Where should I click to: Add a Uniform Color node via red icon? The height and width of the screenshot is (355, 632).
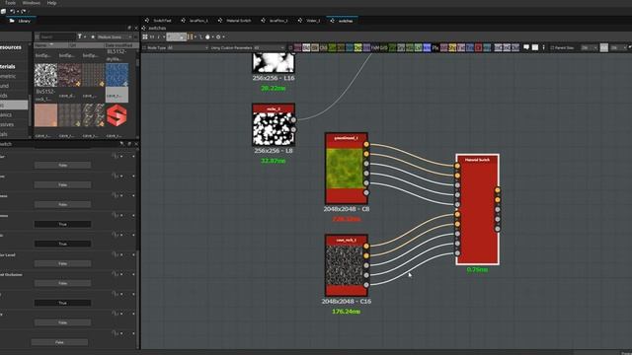click(x=478, y=47)
